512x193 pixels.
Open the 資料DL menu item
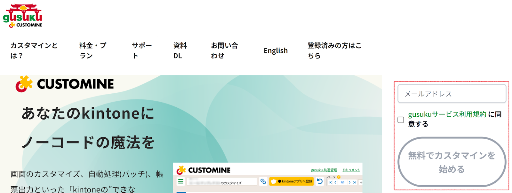point(180,50)
